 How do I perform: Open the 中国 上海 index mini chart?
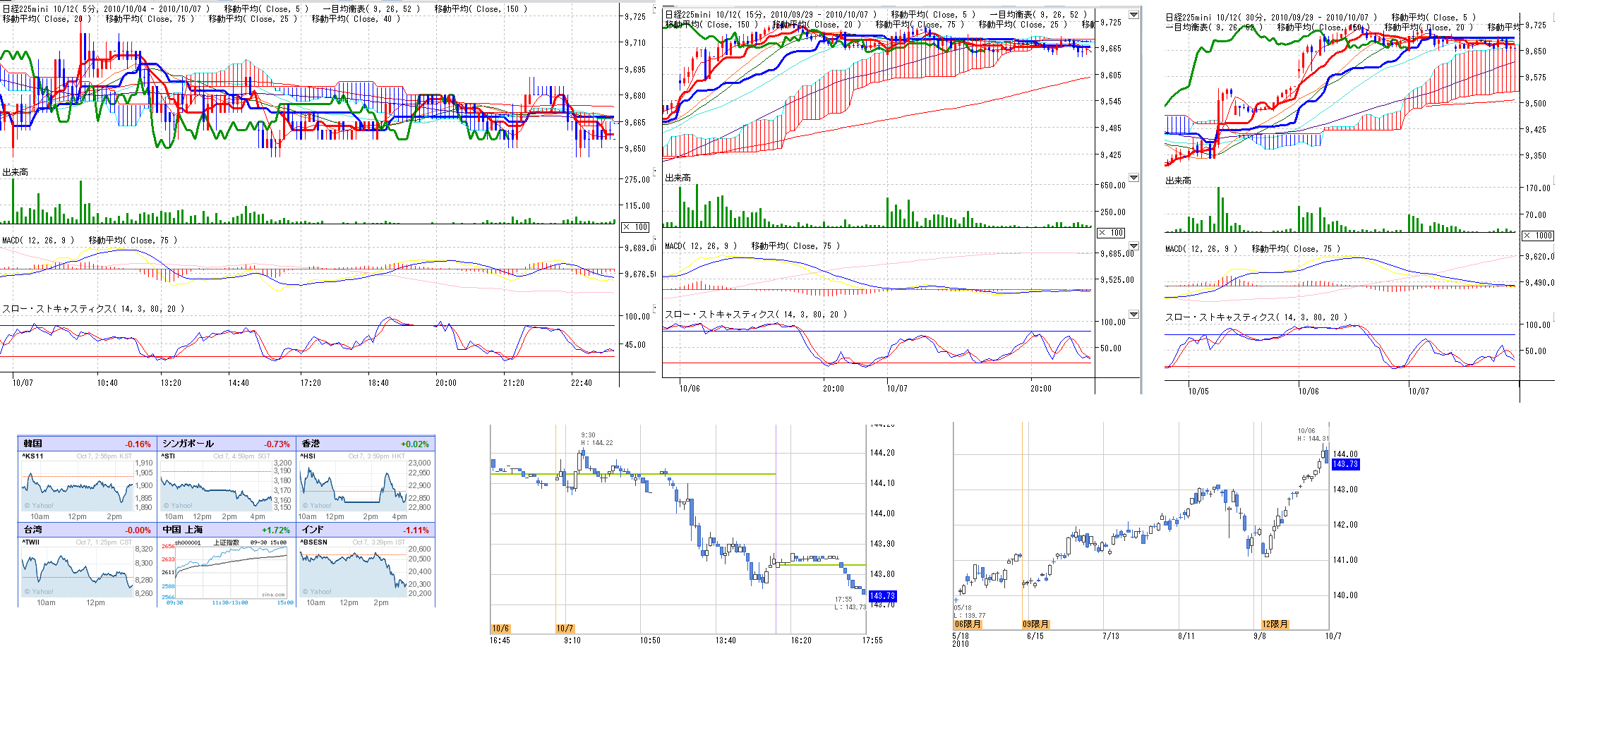click(231, 571)
